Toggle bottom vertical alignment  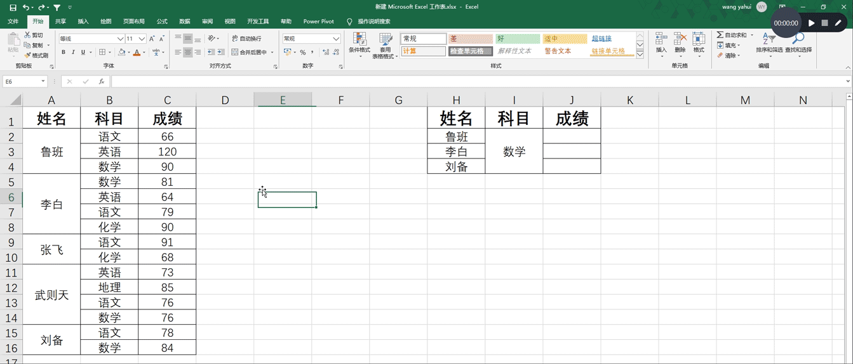point(198,39)
